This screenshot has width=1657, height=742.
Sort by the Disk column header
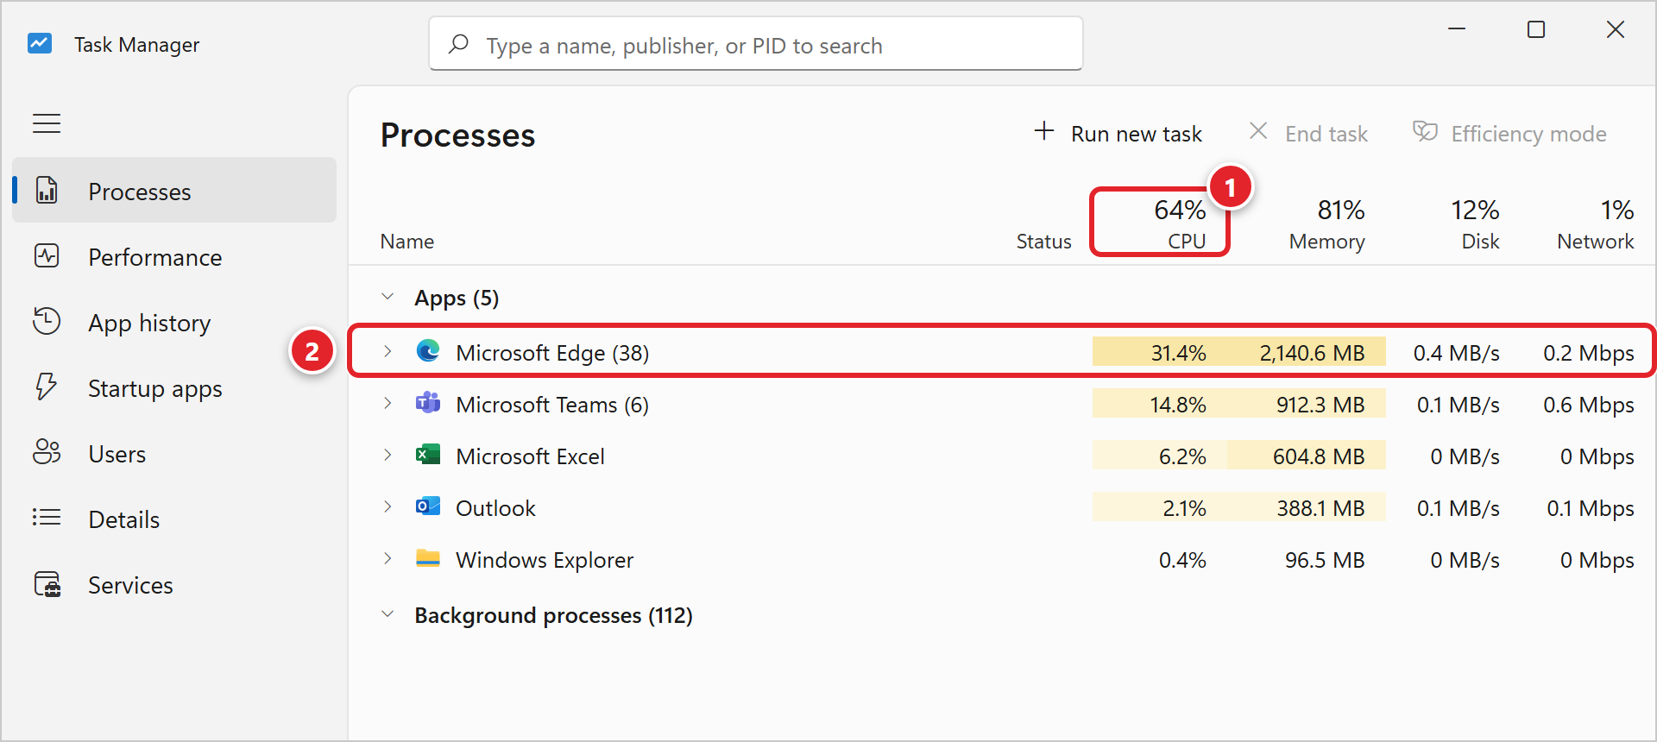[1475, 223]
